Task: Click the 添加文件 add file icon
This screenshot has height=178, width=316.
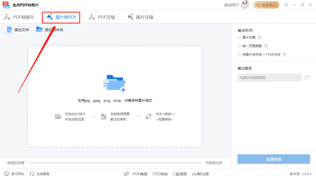Action: point(10,30)
